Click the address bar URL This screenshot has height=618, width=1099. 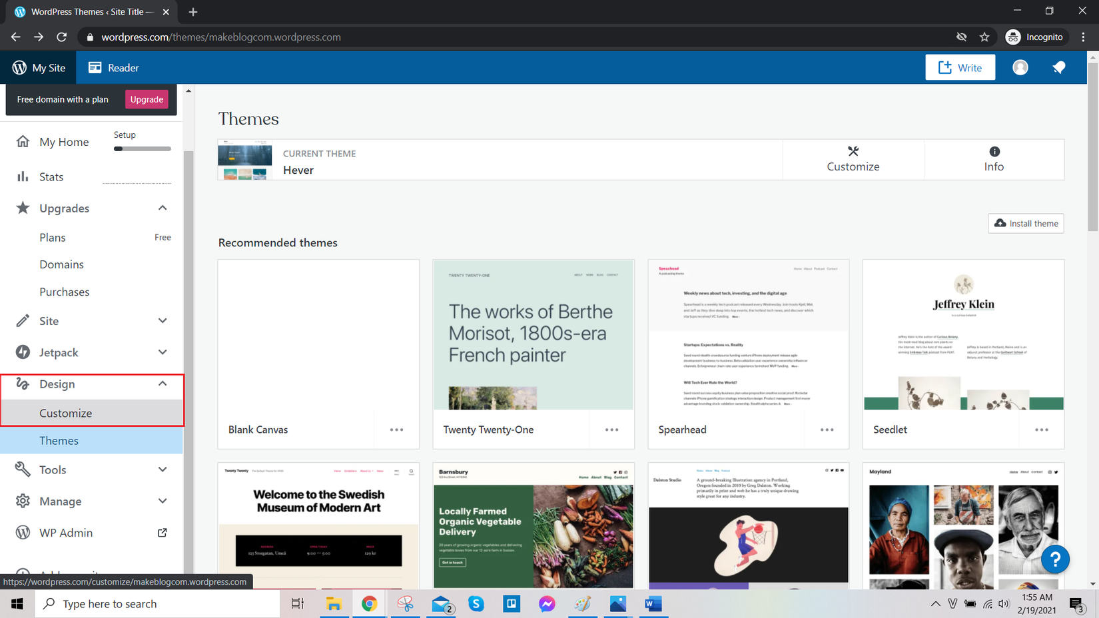tap(221, 37)
